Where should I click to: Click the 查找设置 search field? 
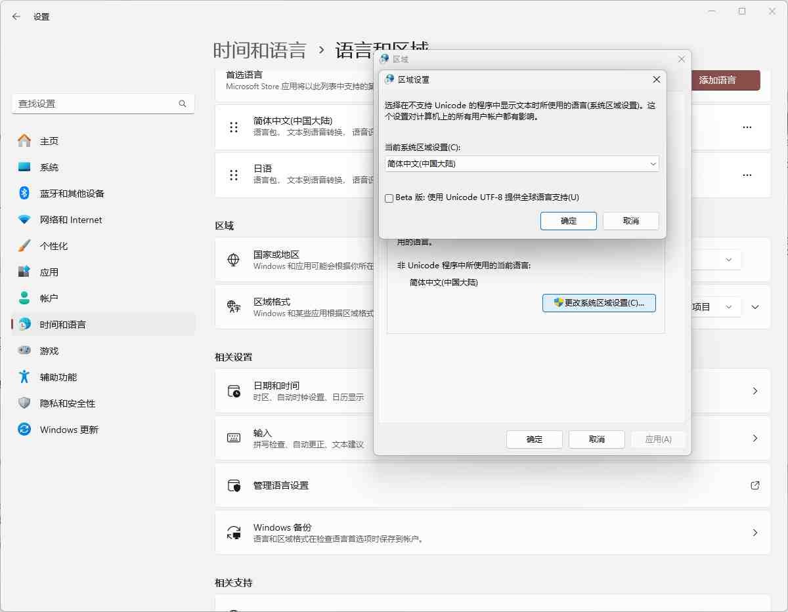point(103,104)
